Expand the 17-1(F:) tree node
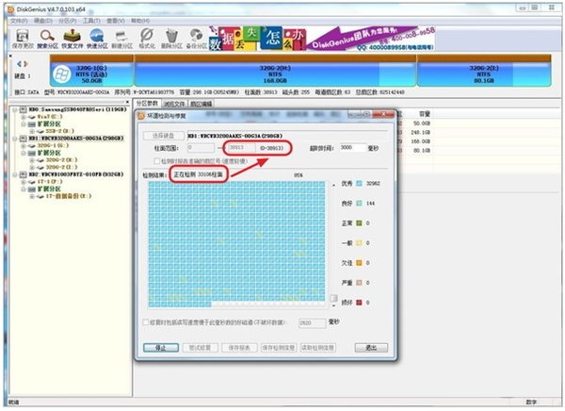The height and width of the screenshot is (411, 565). [24, 182]
